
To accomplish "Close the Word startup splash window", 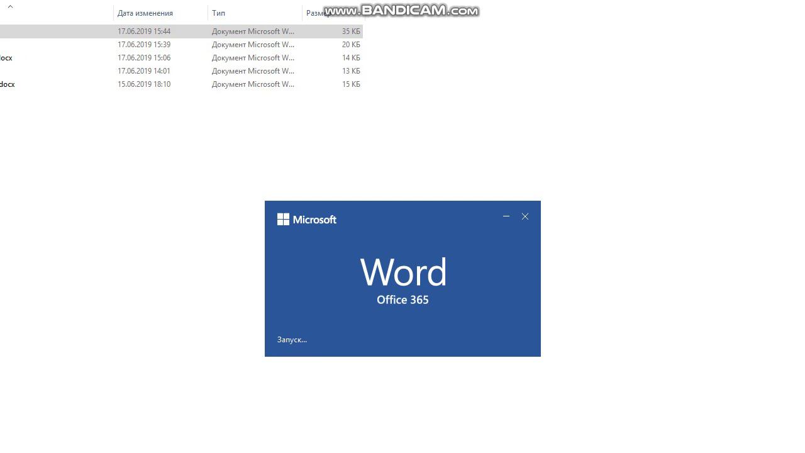I will point(525,216).
